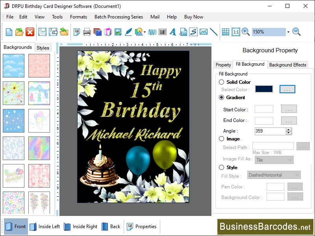Click the navy blue Select Color swatch

(263, 89)
